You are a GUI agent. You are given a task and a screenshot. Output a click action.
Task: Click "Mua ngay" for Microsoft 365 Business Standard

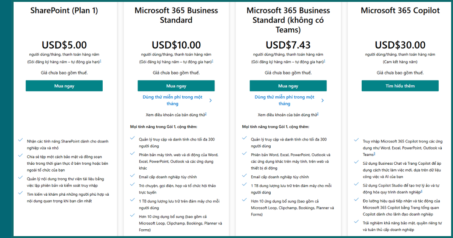pyautogui.click(x=176, y=86)
